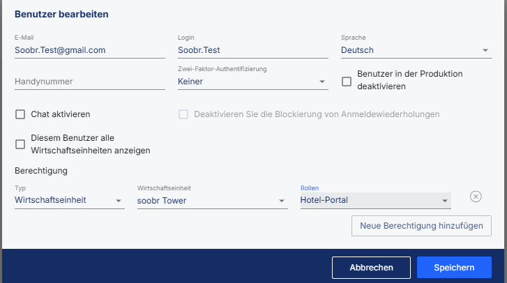Open the Sprache Deutsch dropdown

click(x=416, y=50)
